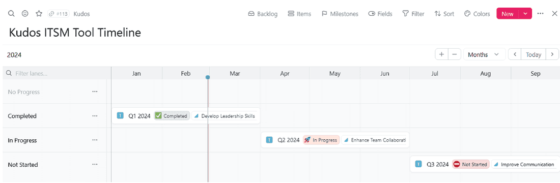Click the Jul month header

(x=435, y=74)
